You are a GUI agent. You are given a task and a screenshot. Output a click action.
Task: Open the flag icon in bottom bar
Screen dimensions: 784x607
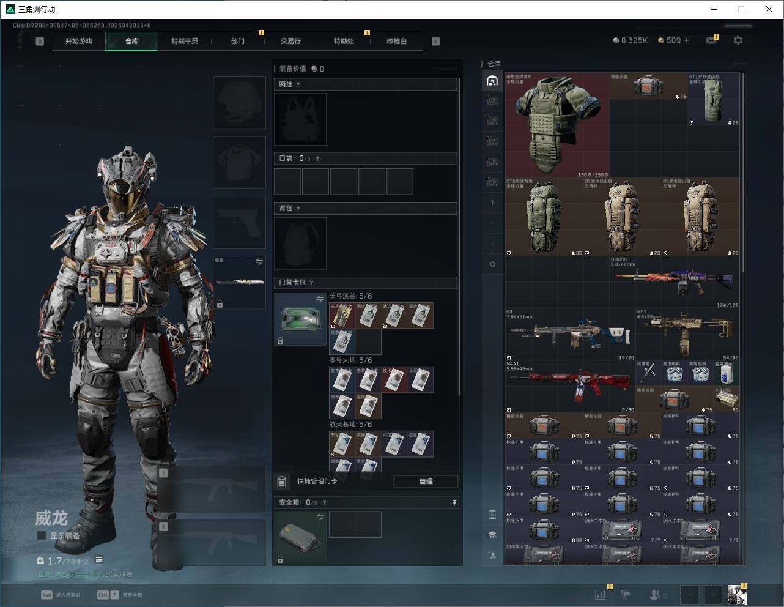tap(626, 594)
